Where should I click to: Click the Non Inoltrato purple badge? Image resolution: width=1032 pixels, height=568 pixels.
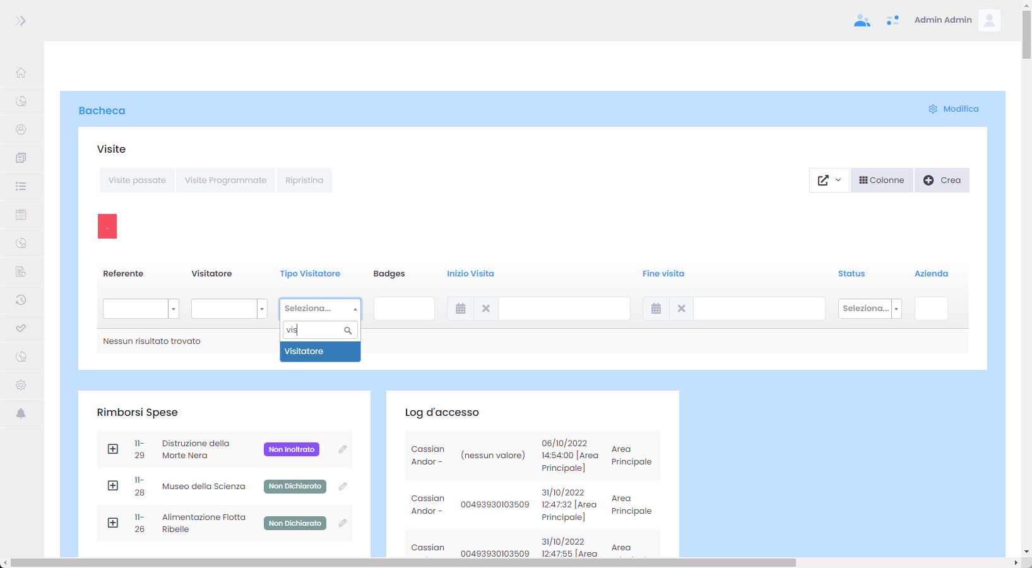(x=292, y=449)
